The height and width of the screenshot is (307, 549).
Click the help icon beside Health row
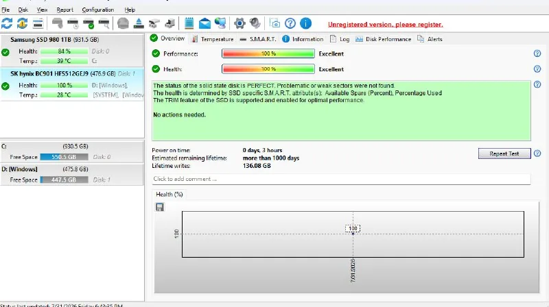(537, 69)
